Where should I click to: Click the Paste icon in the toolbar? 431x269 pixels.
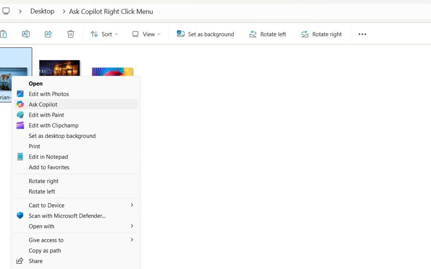[4, 34]
